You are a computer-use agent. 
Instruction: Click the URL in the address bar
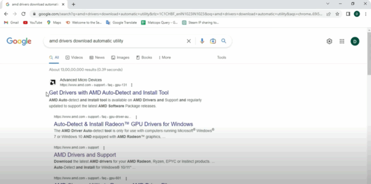click(180, 14)
